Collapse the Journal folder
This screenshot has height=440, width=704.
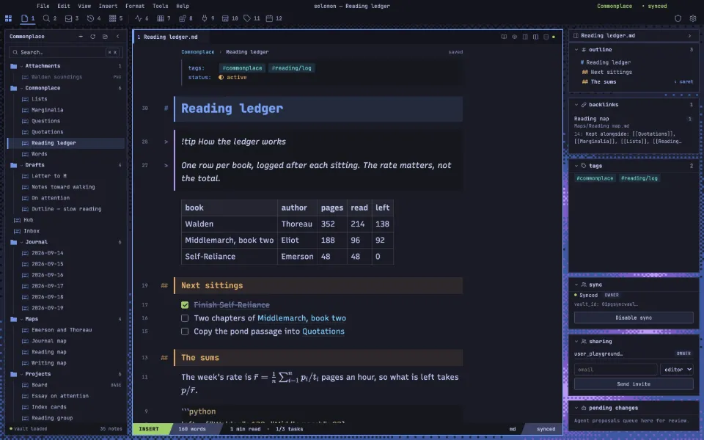click(21, 242)
